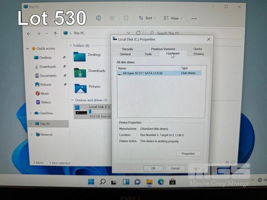
Task: Collapse the Devices and drives group
Action: (x=72, y=100)
